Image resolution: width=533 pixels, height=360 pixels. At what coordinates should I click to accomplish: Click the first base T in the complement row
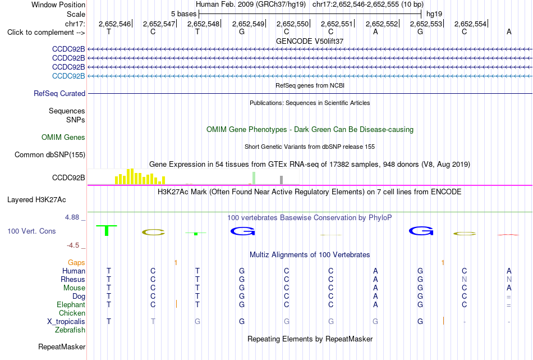[109, 31]
